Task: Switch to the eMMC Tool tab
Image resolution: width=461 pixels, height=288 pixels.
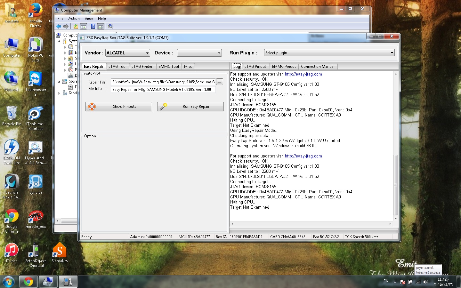Action: tap(169, 67)
